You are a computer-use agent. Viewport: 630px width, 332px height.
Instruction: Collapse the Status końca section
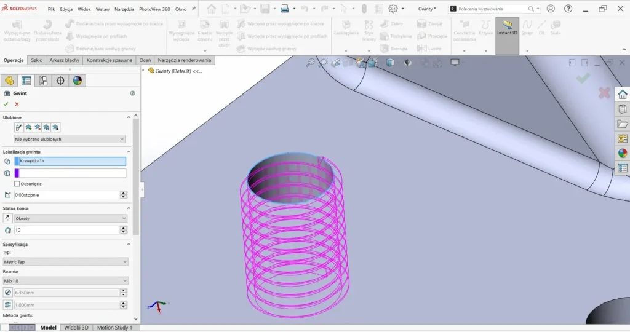[x=129, y=208]
